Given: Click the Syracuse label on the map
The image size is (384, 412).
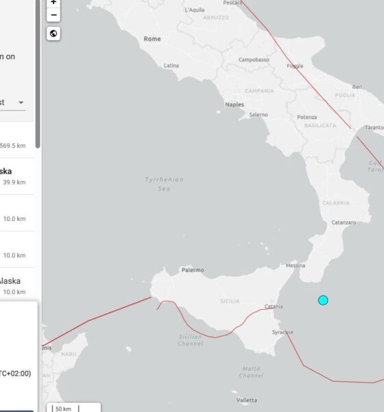Looking at the screenshot, I should [x=283, y=332].
